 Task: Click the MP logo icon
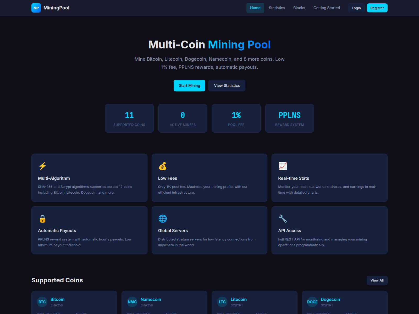[x=36, y=8]
